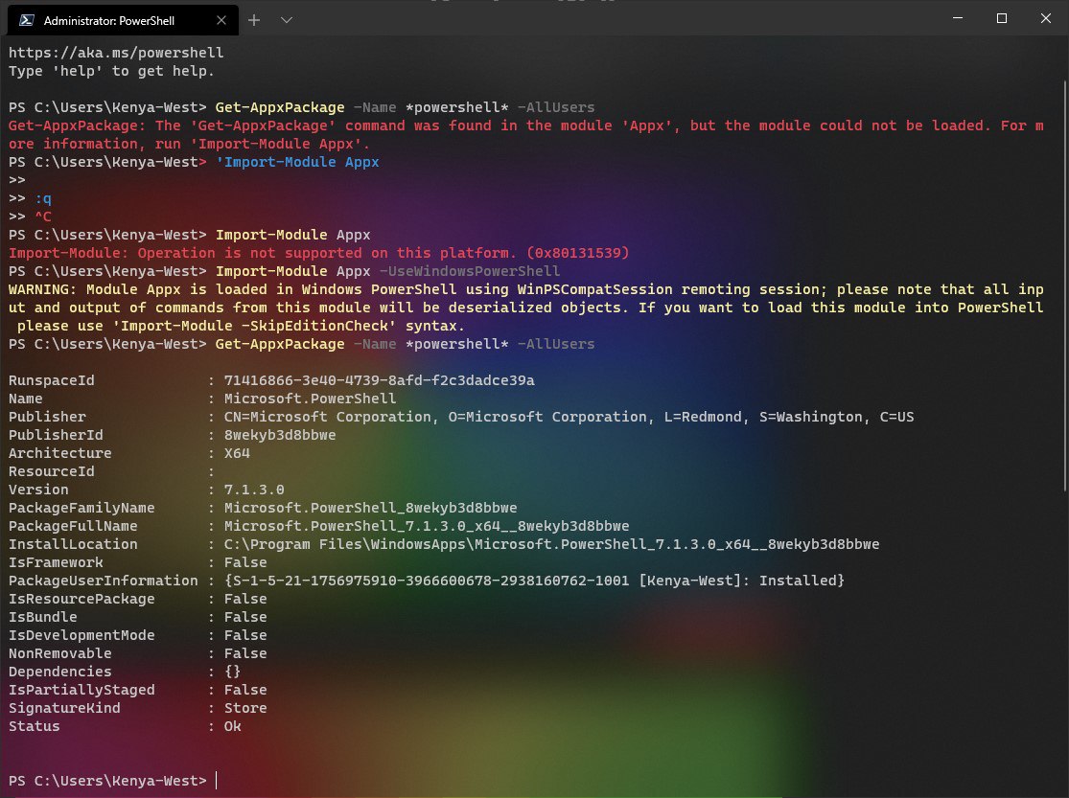
Task: Click the Version value 7.1.3.0
Action: click(x=254, y=490)
